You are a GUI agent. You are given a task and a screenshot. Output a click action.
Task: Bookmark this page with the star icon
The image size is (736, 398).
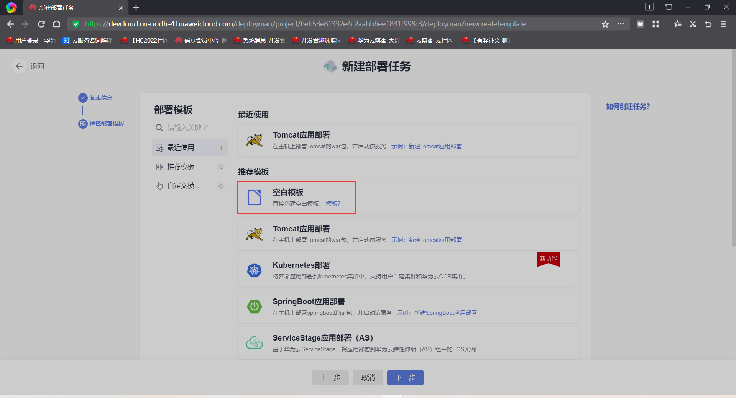(x=605, y=24)
